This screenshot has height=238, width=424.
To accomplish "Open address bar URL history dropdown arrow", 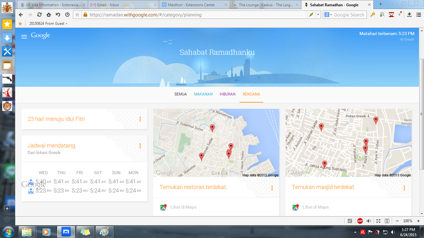I will (318, 15).
